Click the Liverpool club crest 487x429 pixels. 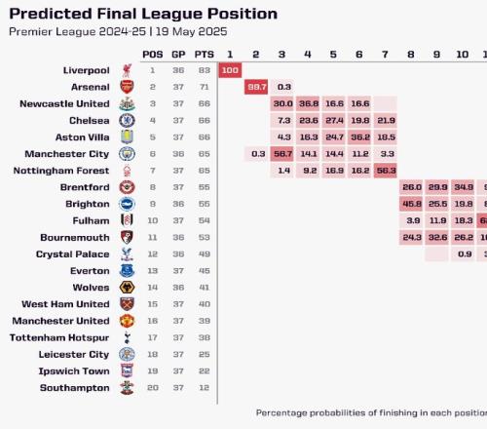127,70
